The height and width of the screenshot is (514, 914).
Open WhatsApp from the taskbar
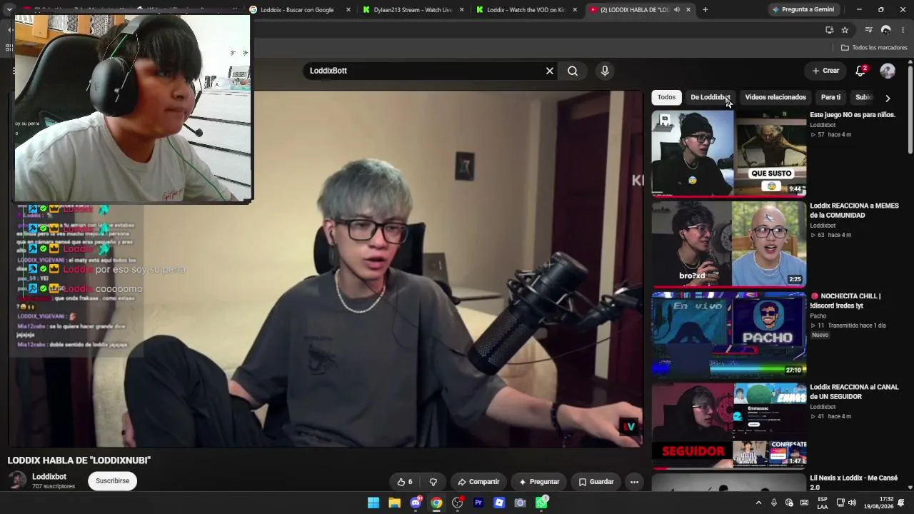[541, 503]
